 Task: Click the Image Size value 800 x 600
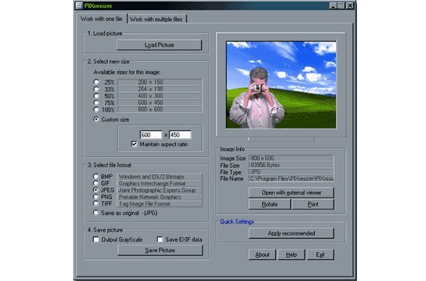pos(291,158)
